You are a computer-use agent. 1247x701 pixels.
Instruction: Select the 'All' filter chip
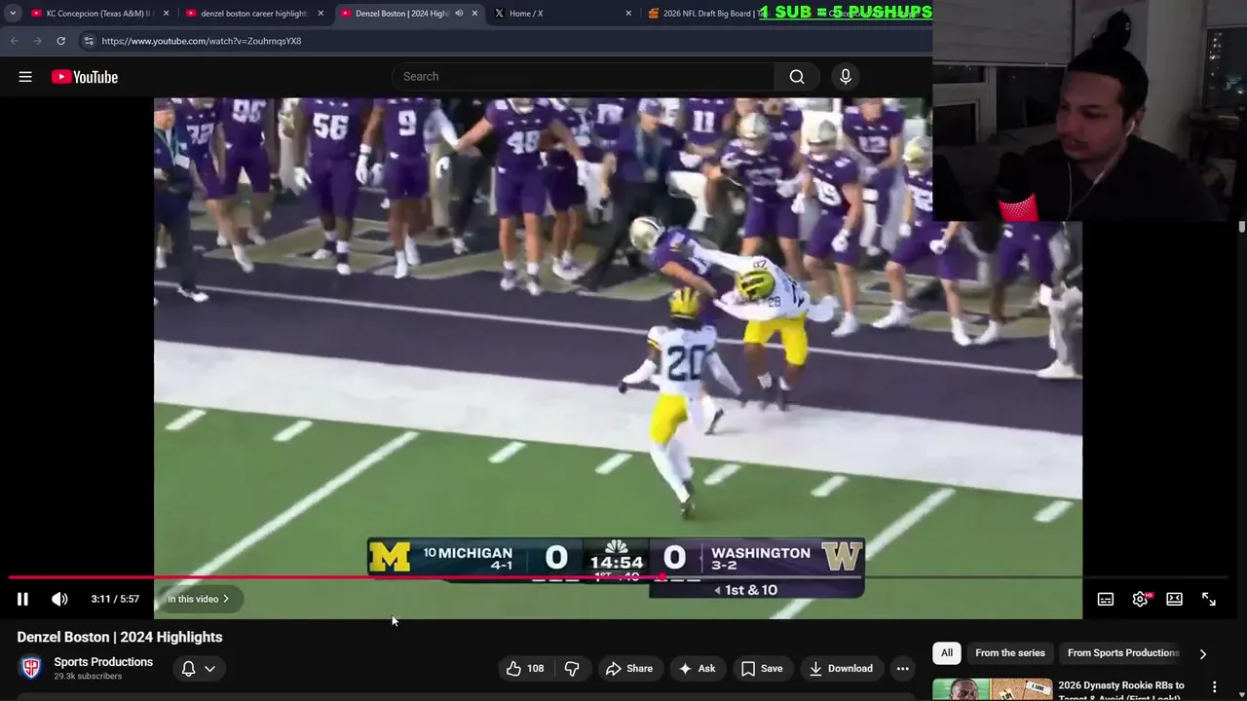tap(947, 653)
